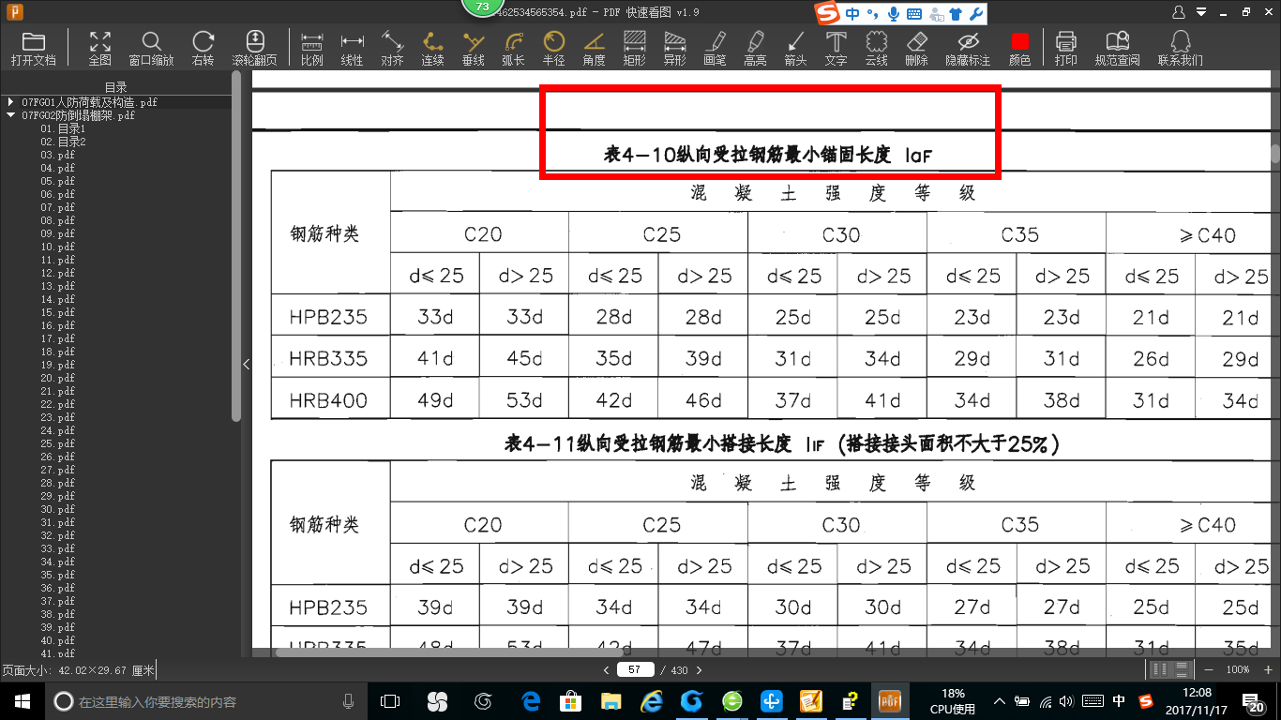
Task: Open the 规范查阅 panel
Action: point(1116,47)
